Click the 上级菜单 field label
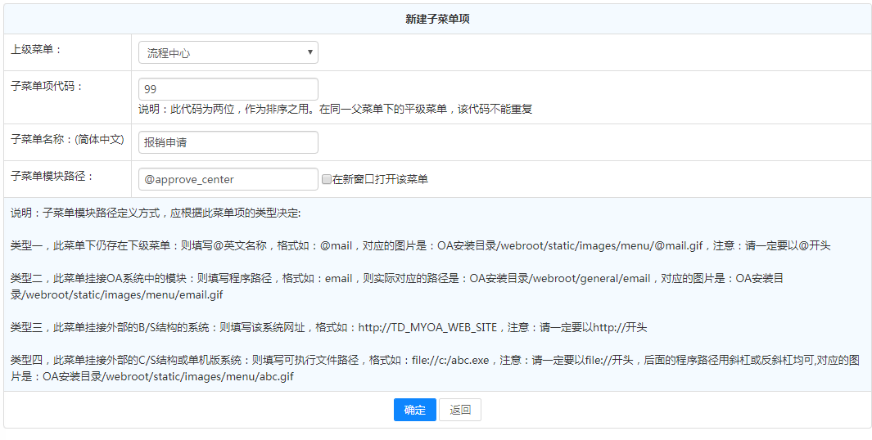 (36, 49)
